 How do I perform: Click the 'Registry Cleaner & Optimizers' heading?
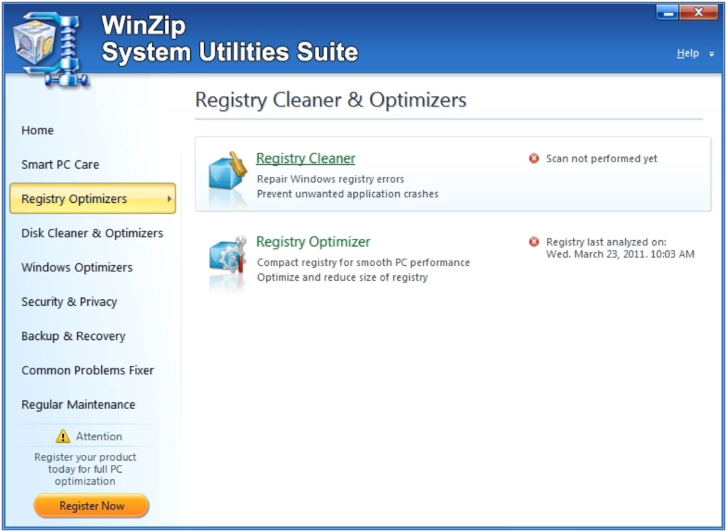[x=331, y=100]
